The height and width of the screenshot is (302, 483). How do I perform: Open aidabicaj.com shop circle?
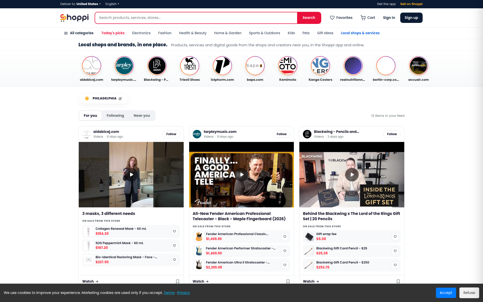(92, 66)
